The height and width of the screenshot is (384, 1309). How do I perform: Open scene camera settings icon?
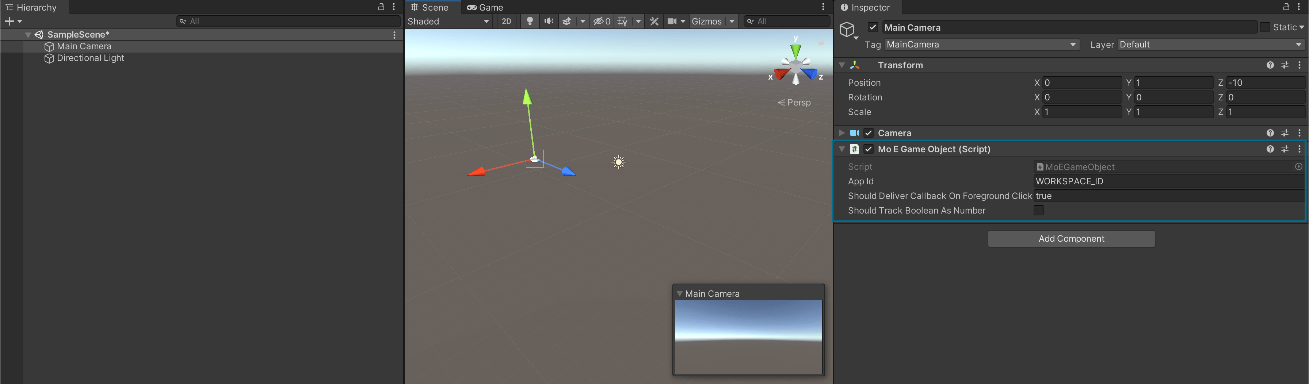point(672,21)
